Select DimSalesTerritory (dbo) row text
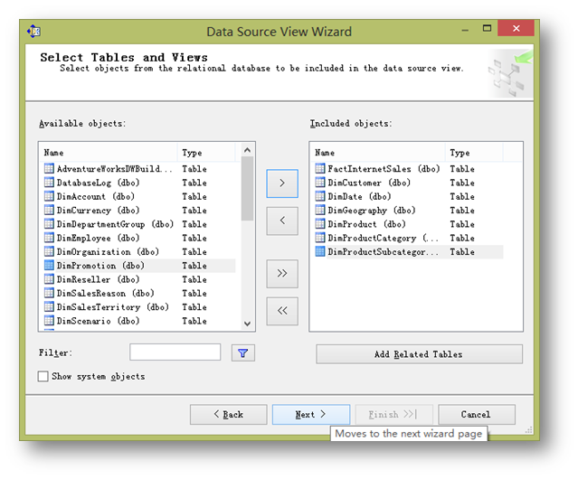This screenshot has height=479, width=578. coord(113,307)
